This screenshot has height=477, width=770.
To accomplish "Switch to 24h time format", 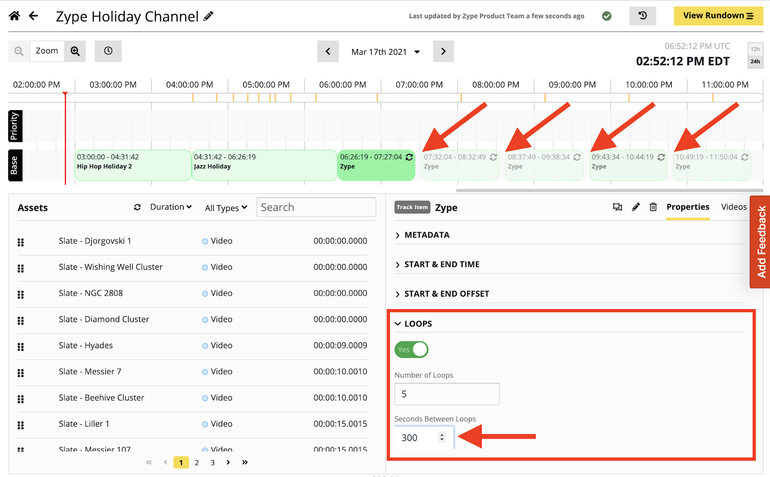I will click(756, 62).
